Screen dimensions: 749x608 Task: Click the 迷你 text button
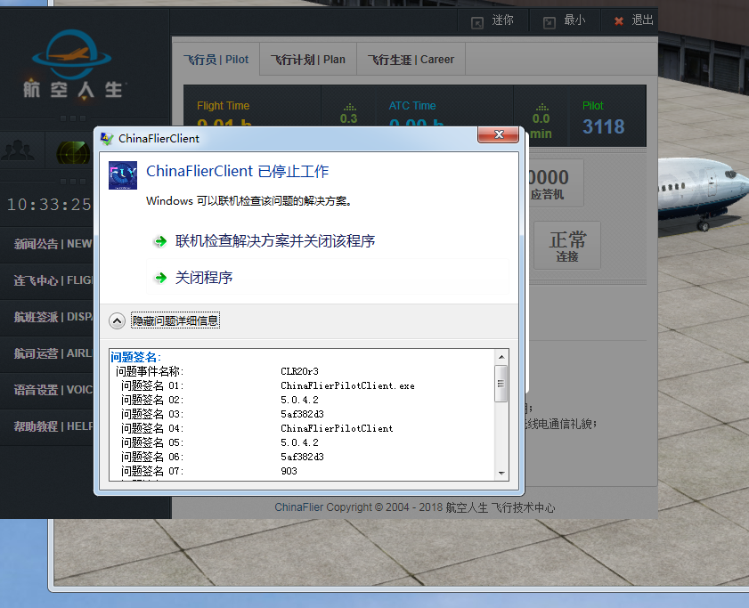(x=502, y=20)
